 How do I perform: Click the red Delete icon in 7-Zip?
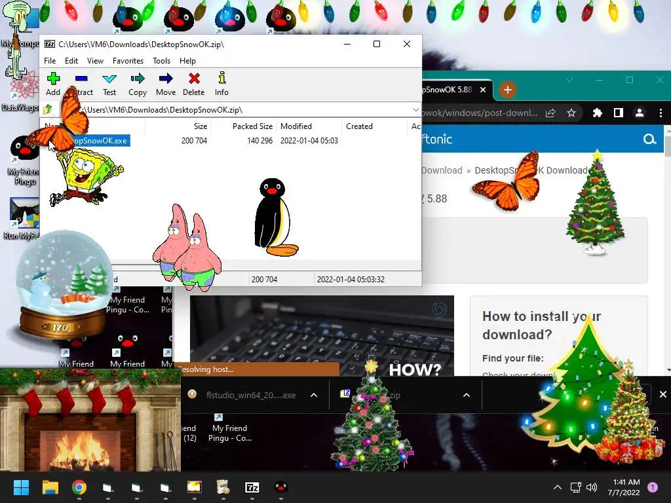(x=194, y=84)
